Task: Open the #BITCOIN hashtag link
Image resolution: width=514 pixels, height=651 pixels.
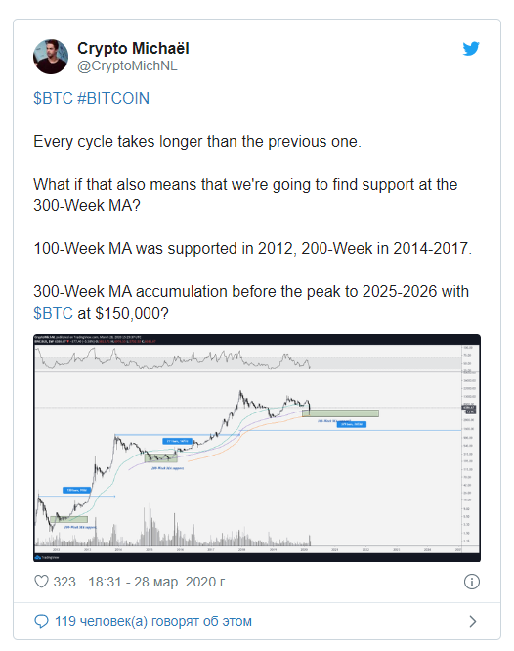Action: click(x=113, y=99)
